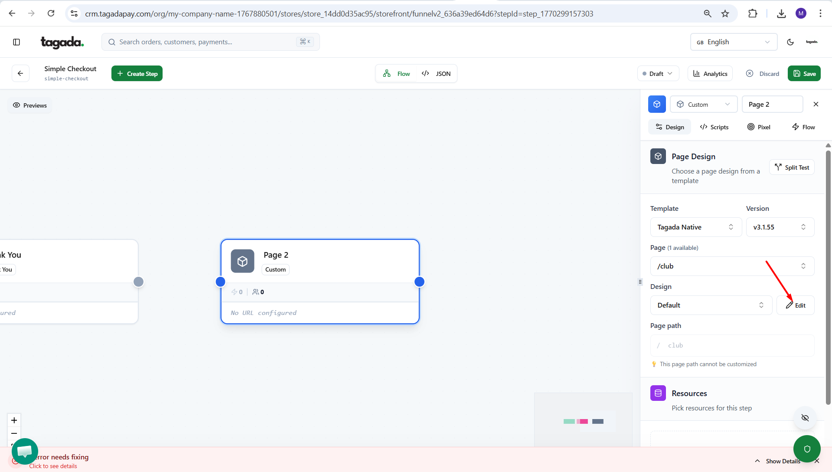Toggle the crossed-eye visibility button

pyautogui.click(x=805, y=418)
